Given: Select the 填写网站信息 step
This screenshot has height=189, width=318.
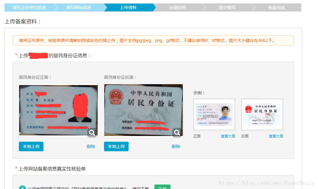Looking at the screenshot, I should coord(79,7).
